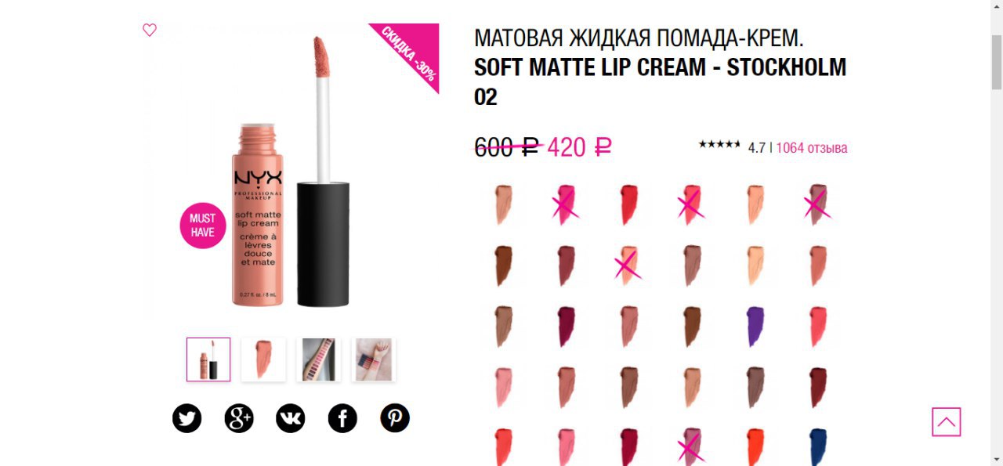This screenshot has height=466, width=1003.
Task: Share on Twitter icon
Action: tap(186, 418)
